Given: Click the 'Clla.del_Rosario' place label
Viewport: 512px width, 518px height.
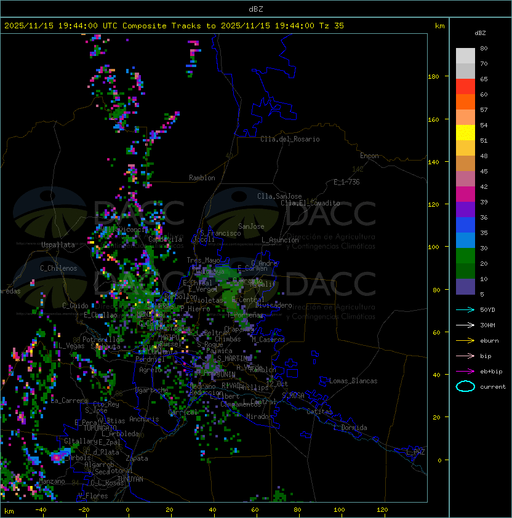Looking at the screenshot, I should 290,139.
